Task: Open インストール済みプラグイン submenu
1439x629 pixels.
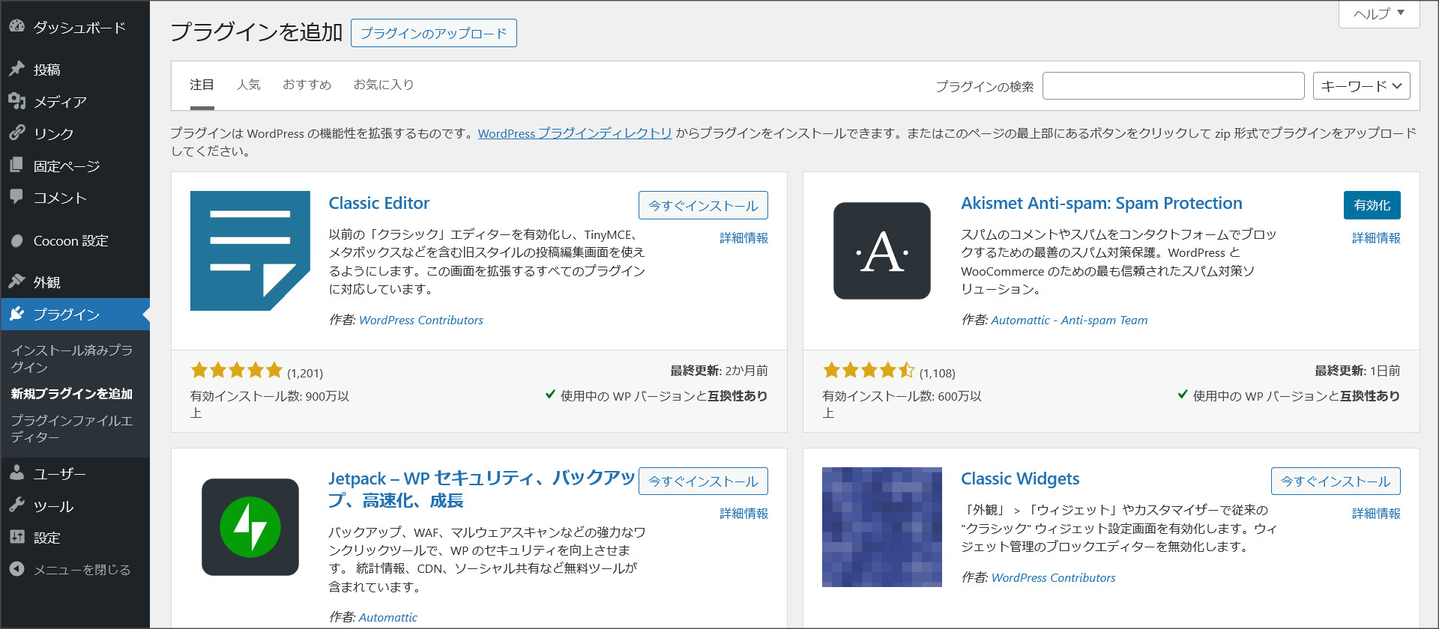Action: click(x=72, y=359)
